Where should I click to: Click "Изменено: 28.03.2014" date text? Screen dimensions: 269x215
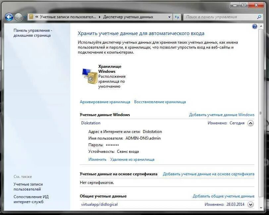coord(224,204)
